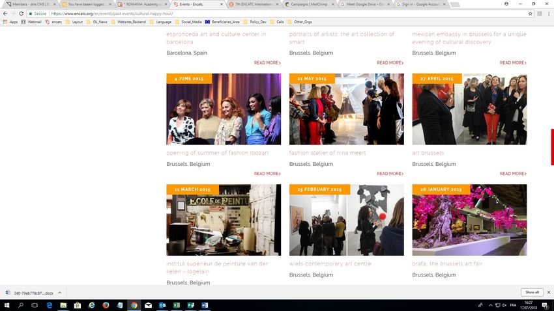
Task: Reload the page with the refresh icon
Action: tap(22, 14)
